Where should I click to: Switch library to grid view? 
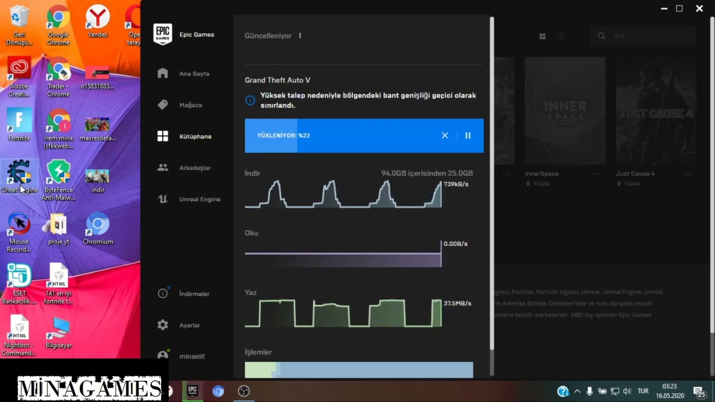542,36
